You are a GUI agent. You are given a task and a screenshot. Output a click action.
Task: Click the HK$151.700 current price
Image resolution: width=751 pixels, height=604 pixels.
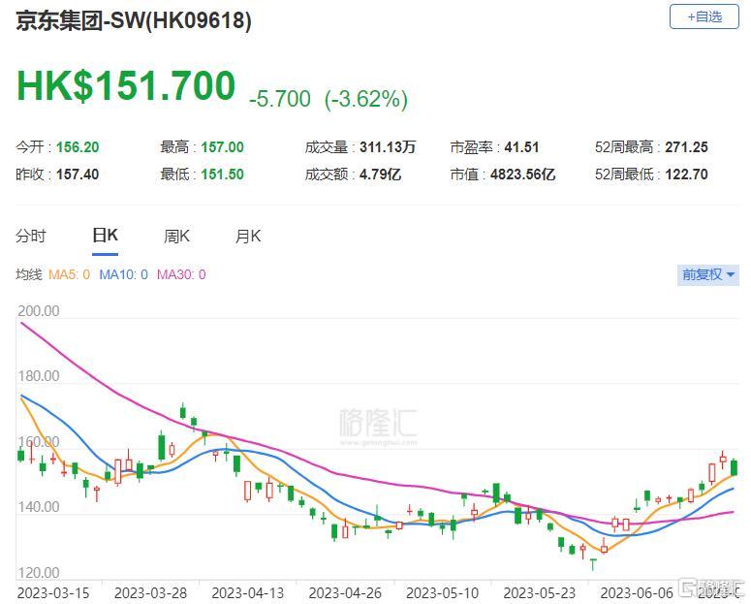[x=126, y=85]
